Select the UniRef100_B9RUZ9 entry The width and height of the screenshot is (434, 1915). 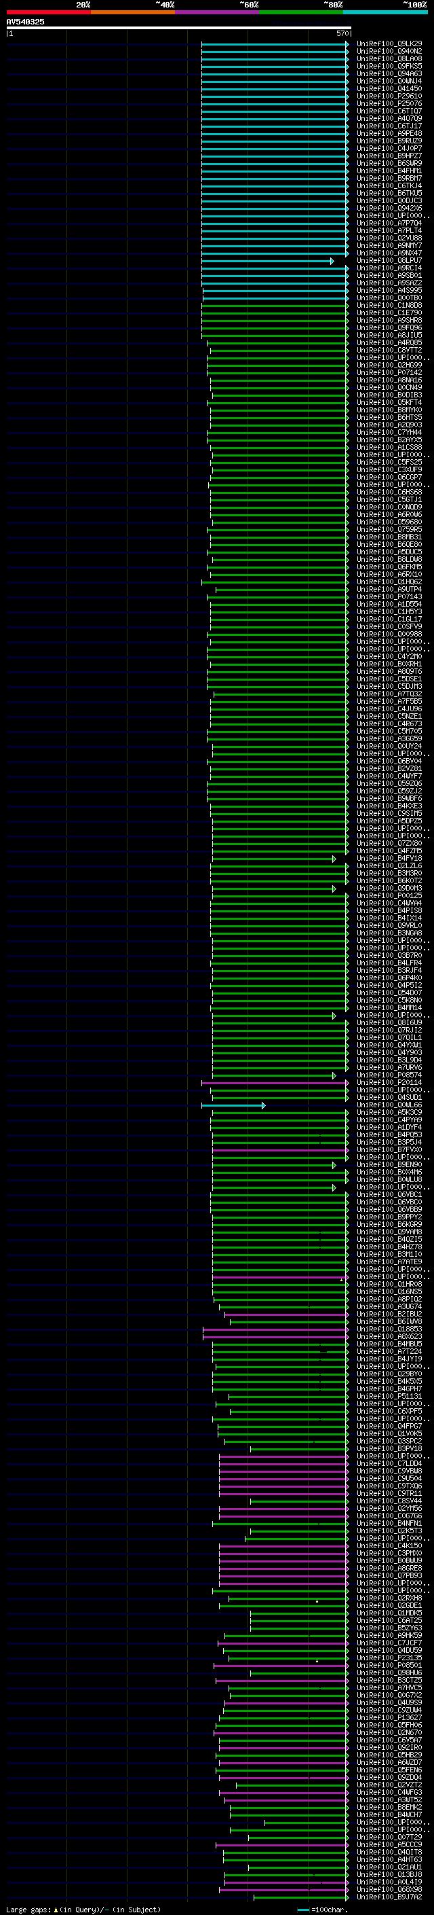[389, 141]
